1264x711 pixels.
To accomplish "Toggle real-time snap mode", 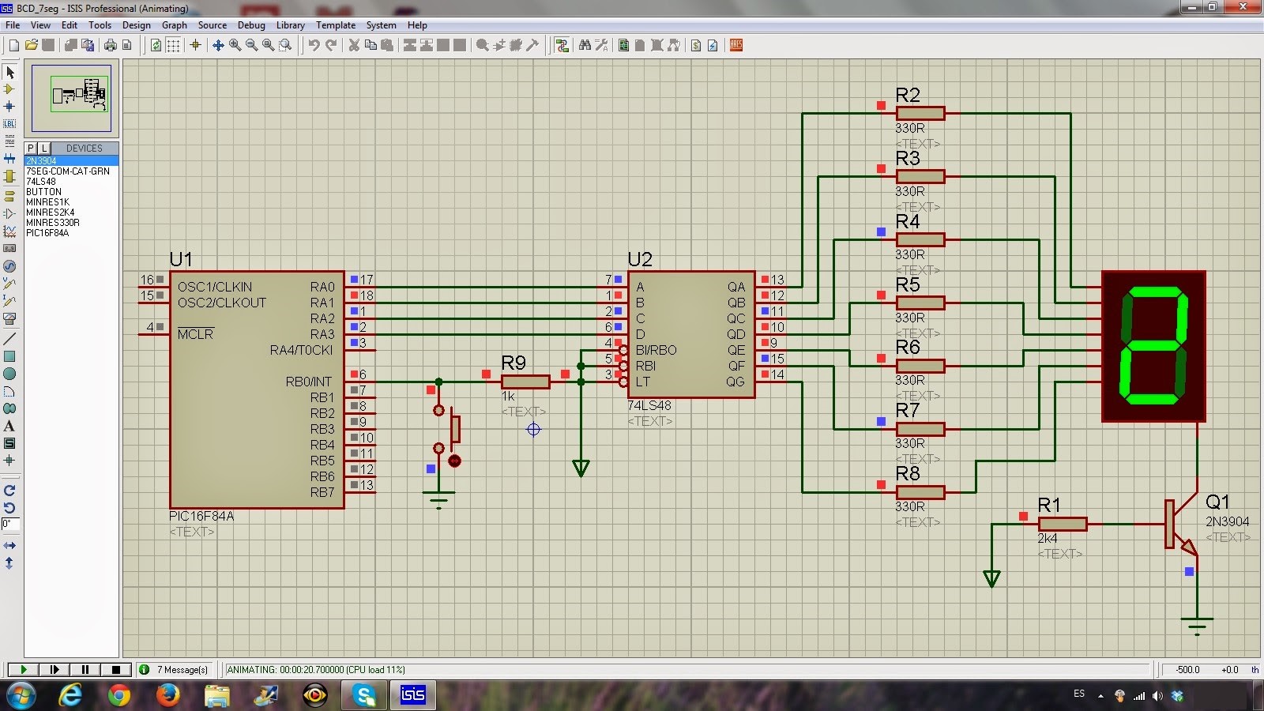I will (x=195, y=45).
